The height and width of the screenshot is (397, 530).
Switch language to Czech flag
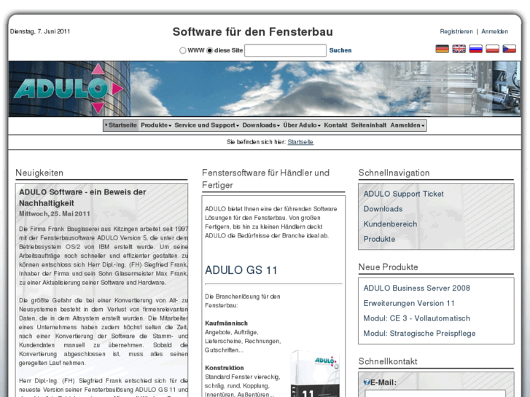[x=509, y=49]
